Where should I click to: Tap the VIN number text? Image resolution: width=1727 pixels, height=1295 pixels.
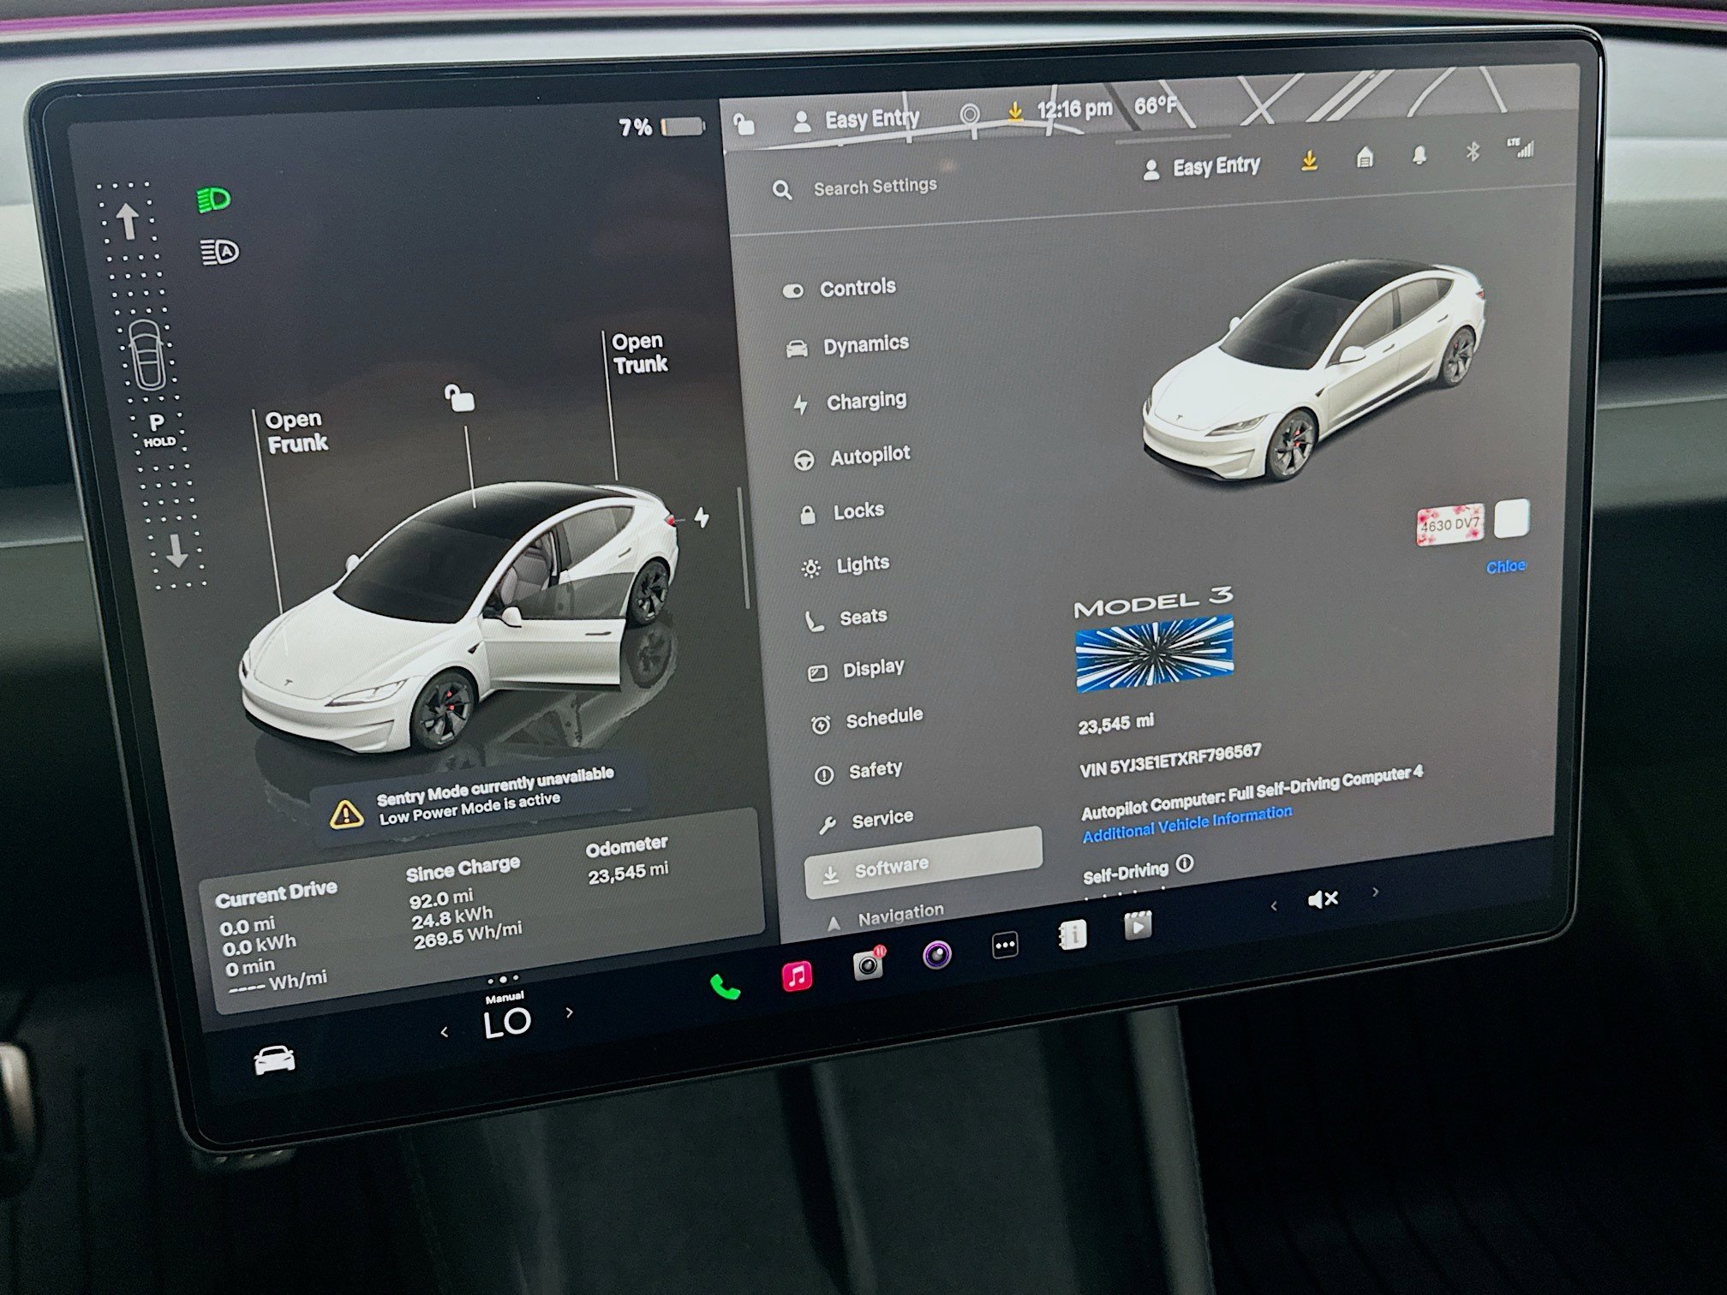pos(1170,761)
